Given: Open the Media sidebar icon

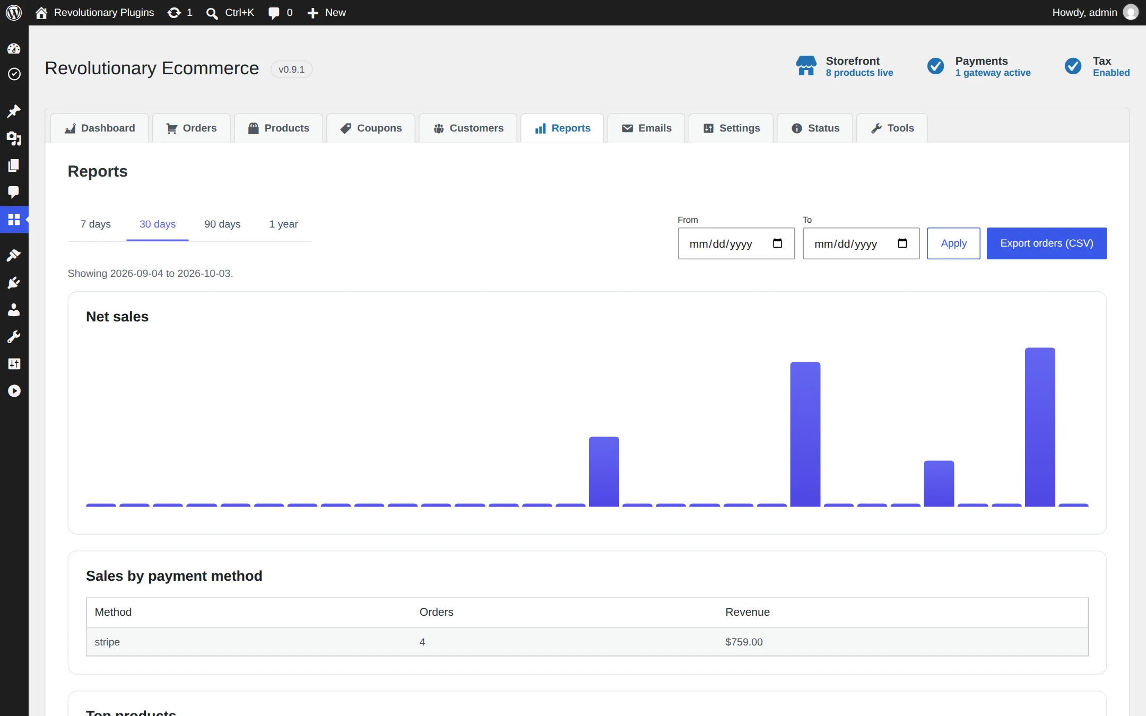Looking at the screenshot, I should coord(14,138).
